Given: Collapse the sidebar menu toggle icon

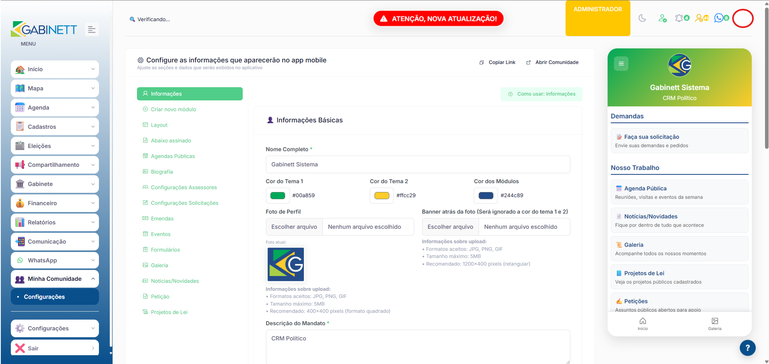Looking at the screenshot, I should pyautogui.click(x=92, y=30).
